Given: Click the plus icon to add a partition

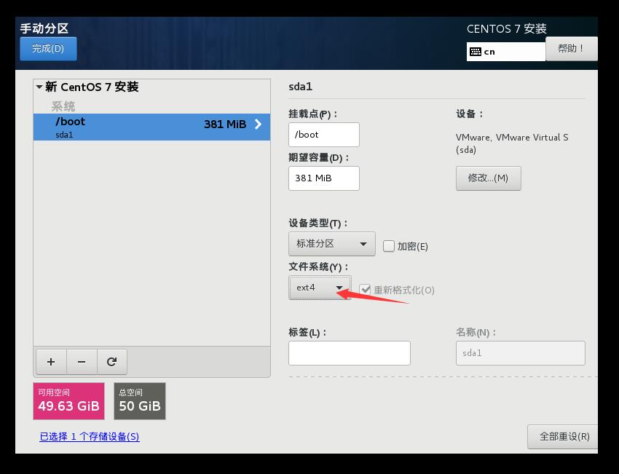Looking at the screenshot, I should tap(51, 361).
